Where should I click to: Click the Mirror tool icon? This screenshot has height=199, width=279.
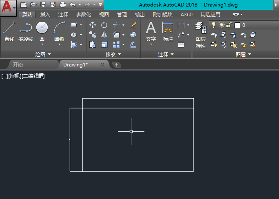[104, 35]
